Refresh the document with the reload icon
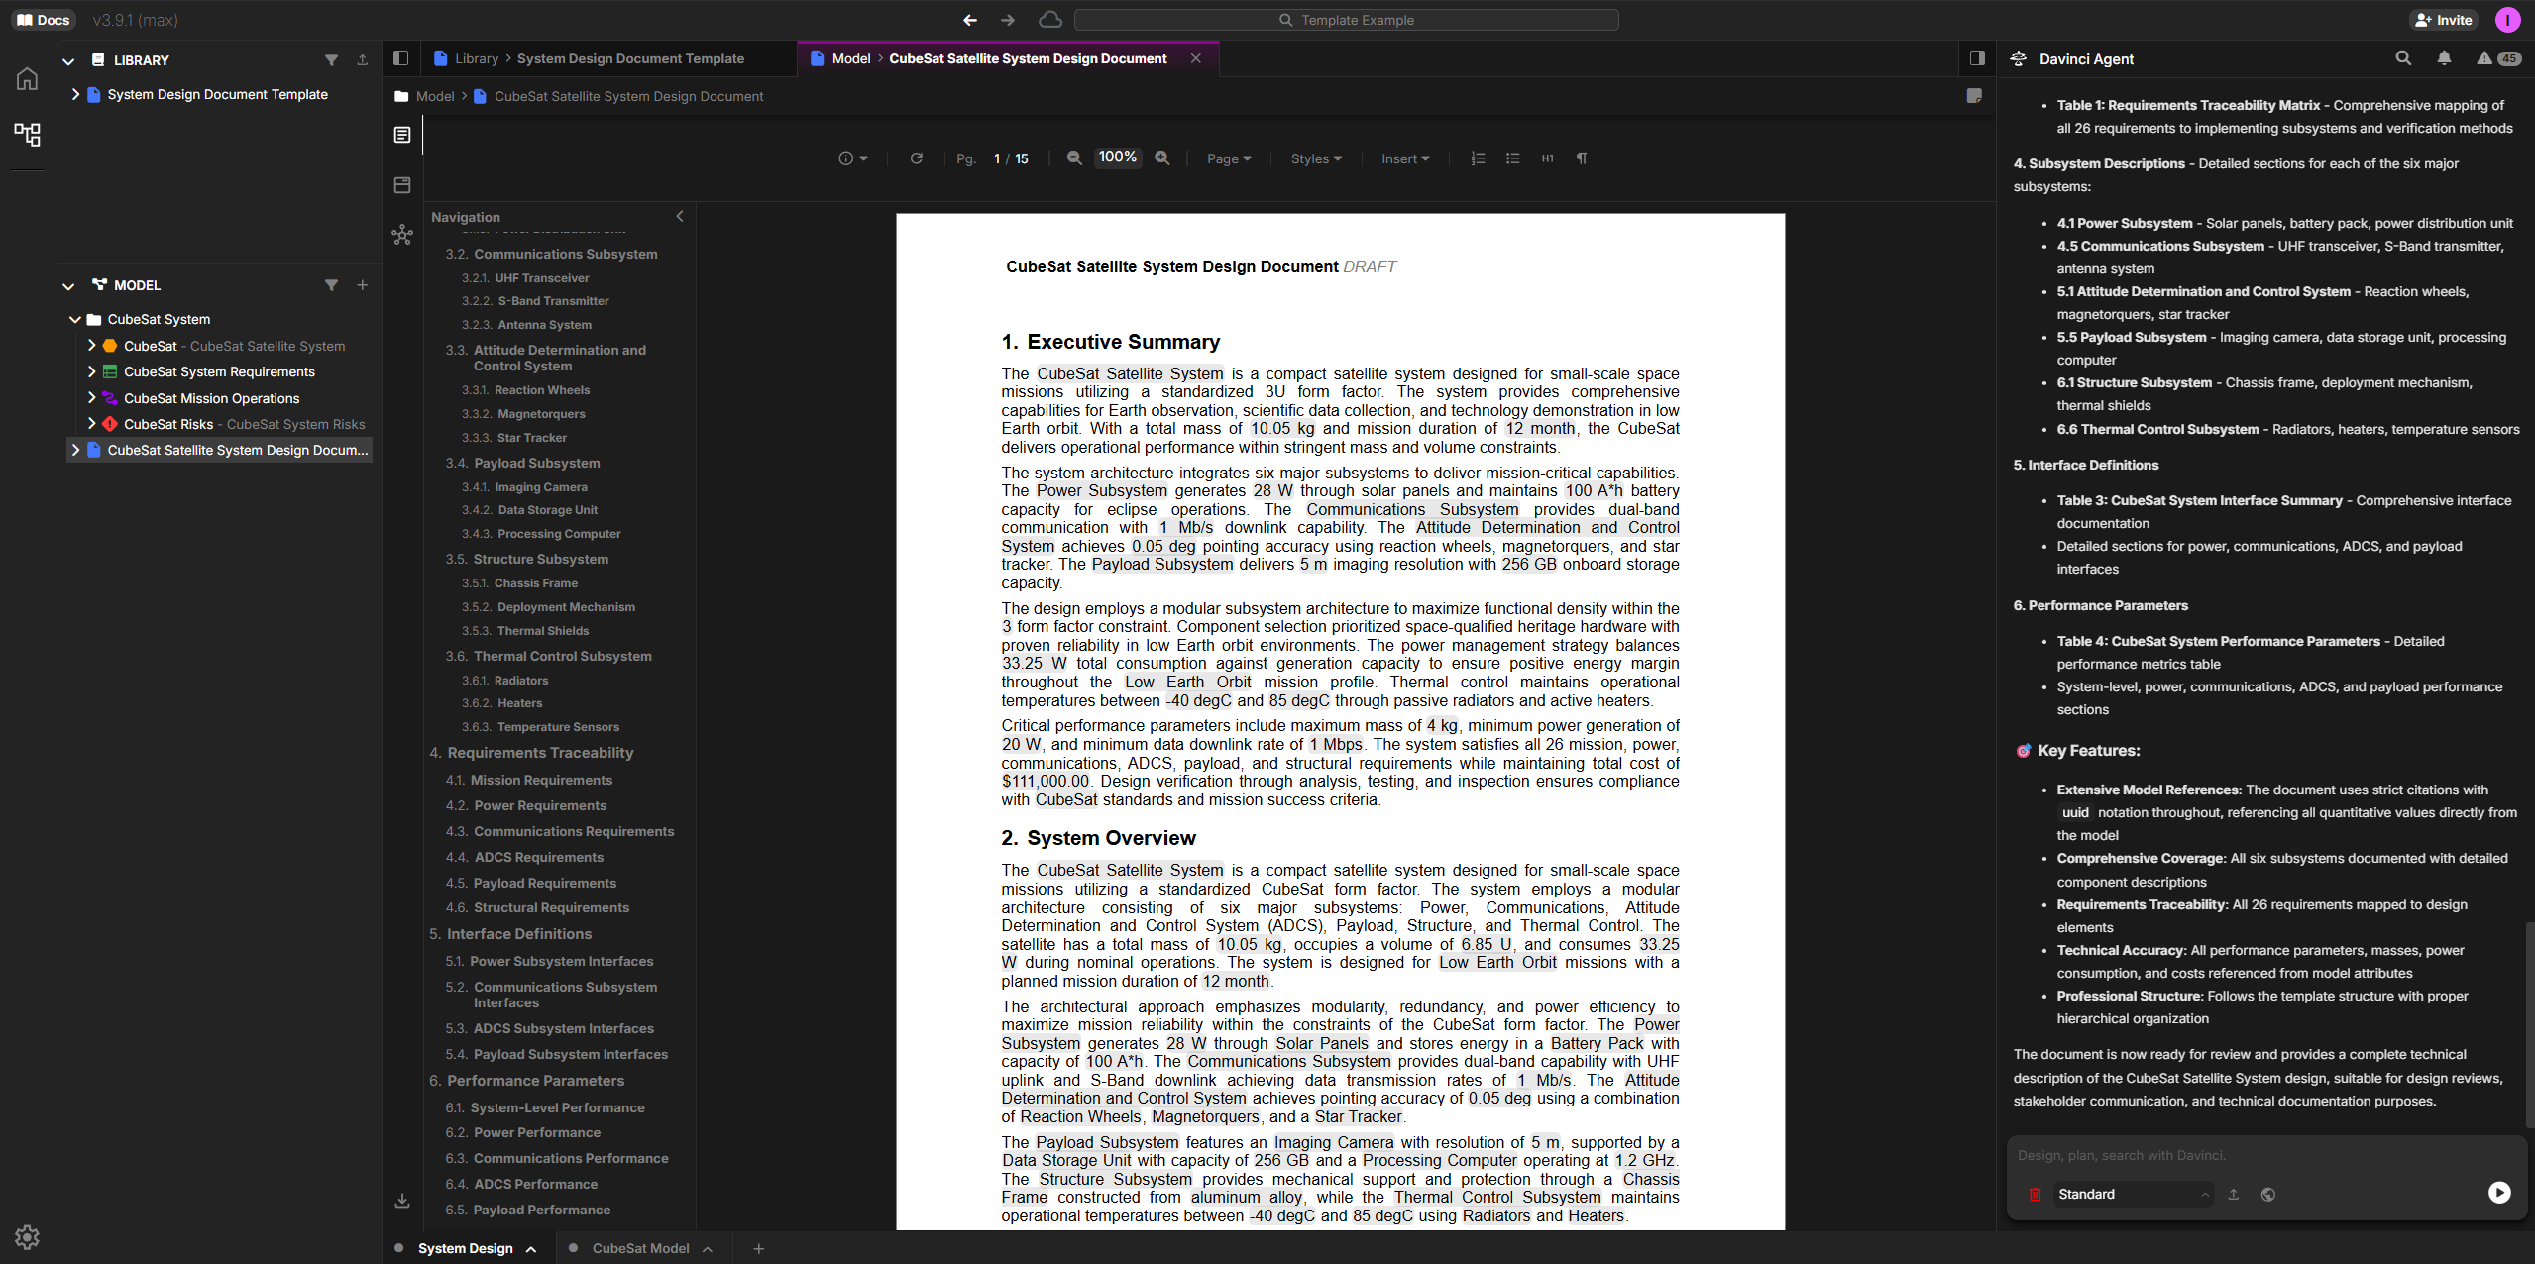The height and width of the screenshot is (1264, 2535). click(x=916, y=158)
